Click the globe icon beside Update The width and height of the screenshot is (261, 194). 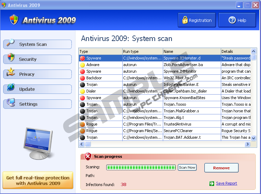point(11,88)
